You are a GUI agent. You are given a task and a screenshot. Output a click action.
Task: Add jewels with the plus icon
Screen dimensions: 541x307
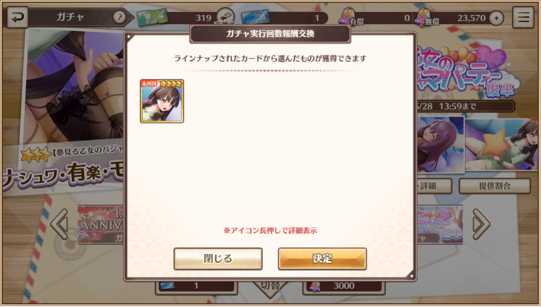click(496, 18)
